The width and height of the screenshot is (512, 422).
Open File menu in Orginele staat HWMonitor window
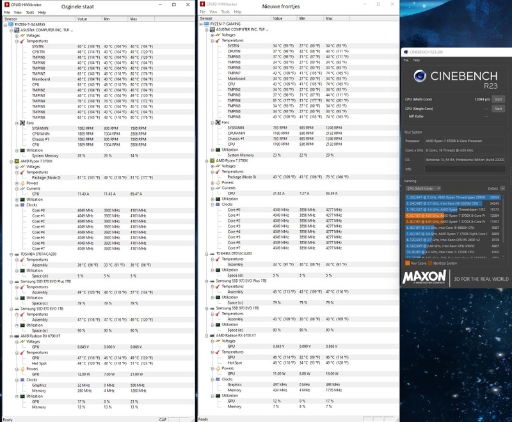point(7,12)
